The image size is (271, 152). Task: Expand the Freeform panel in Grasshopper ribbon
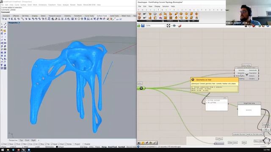click(x=170, y=21)
